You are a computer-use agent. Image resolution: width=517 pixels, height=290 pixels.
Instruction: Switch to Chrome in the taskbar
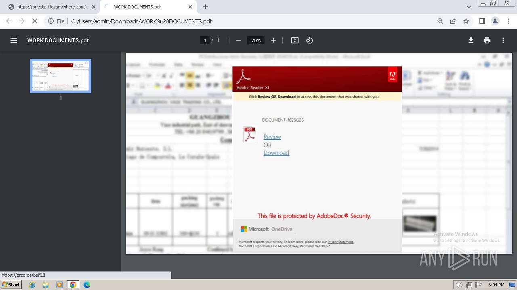[x=73, y=285]
